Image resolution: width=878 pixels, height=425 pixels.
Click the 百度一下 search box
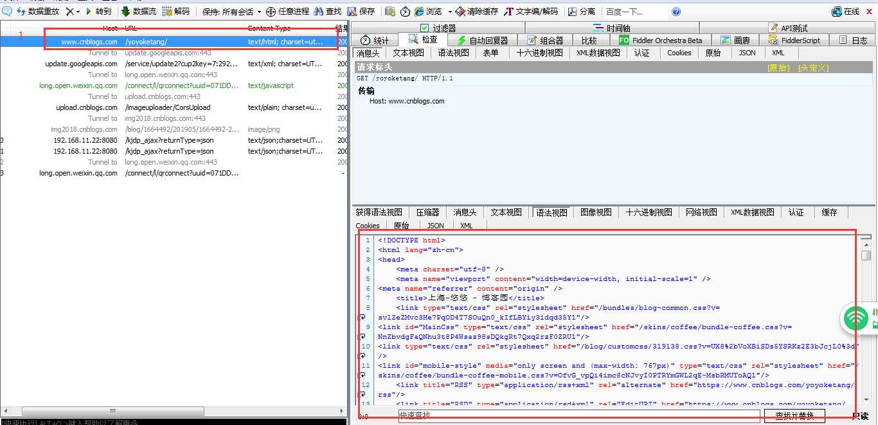pos(635,12)
